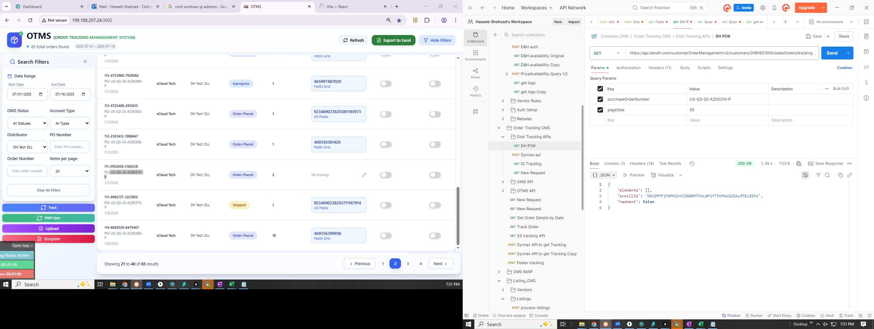Open the JSON format dropdown in response

[x=603, y=175]
